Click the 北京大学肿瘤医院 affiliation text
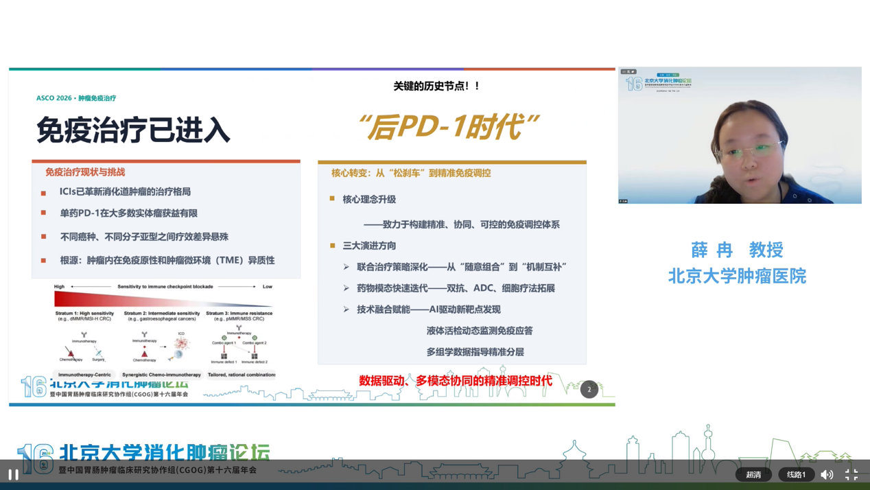 [x=737, y=276]
